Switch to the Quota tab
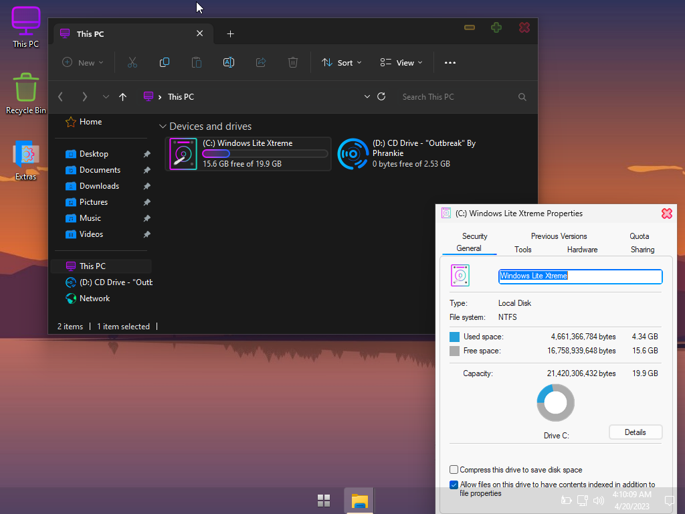 click(639, 236)
